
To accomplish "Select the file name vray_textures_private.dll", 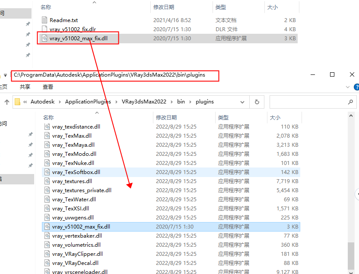I will [x=82, y=190].
